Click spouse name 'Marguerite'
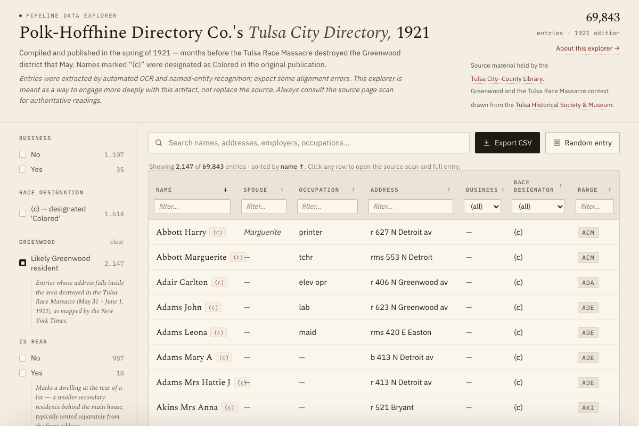639x426 pixels. point(263,232)
